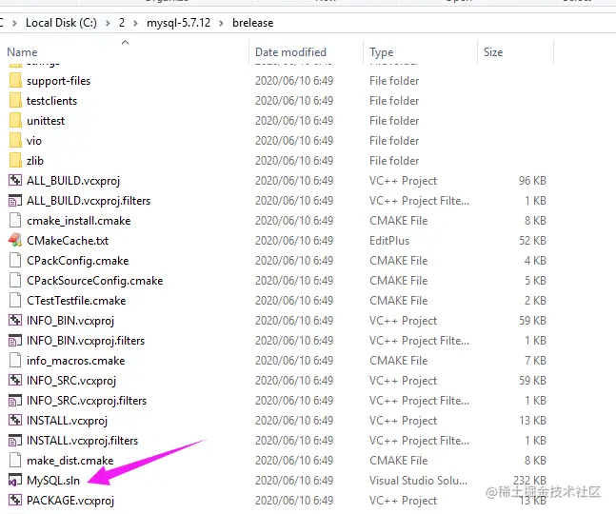Viewport: 616px width, 514px height.
Task: Click the INFO_SRC.vcxproj project icon
Action: click(x=15, y=380)
